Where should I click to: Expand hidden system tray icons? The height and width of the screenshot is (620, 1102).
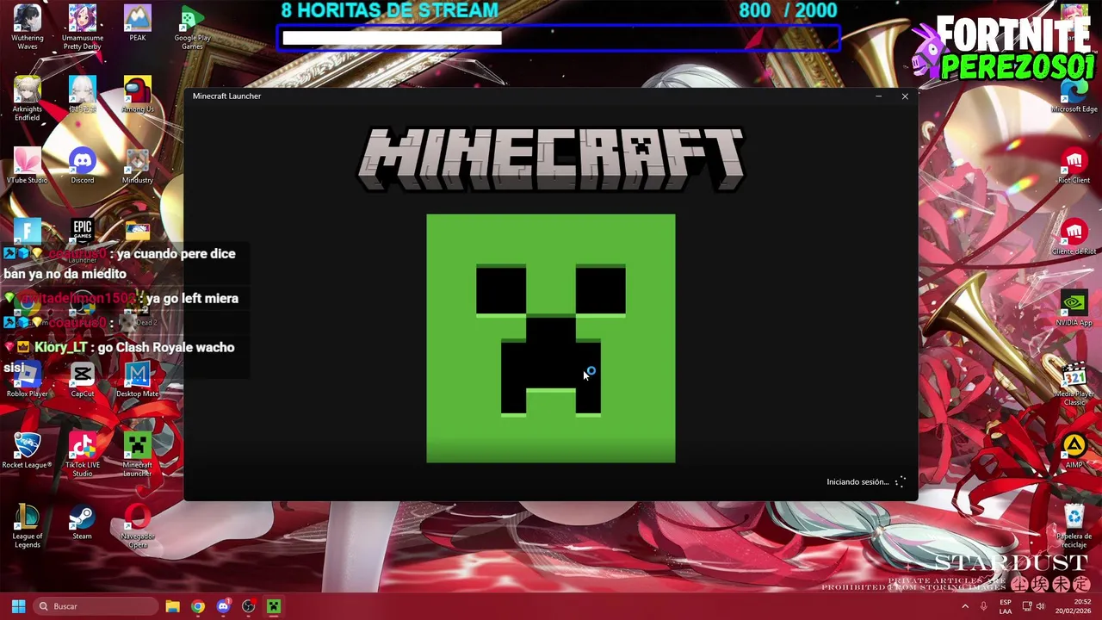pyautogui.click(x=965, y=606)
